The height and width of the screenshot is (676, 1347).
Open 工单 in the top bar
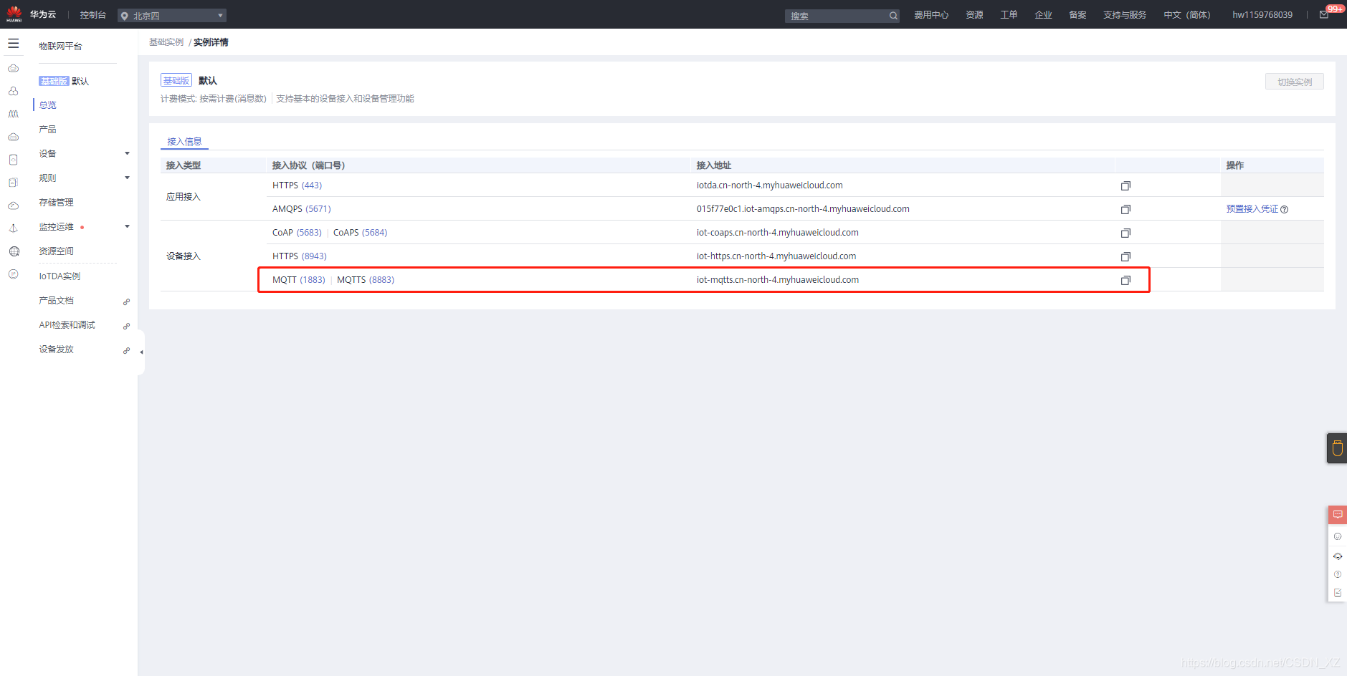click(1009, 15)
